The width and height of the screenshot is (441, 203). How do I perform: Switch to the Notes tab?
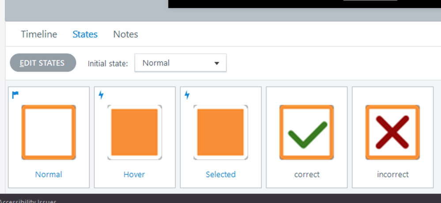pyautogui.click(x=125, y=34)
